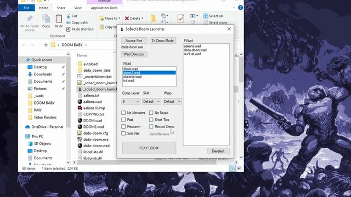Enable the No Monsters checkbox
351x197 pixels.
pyautogui.click(x=123, y=113)
